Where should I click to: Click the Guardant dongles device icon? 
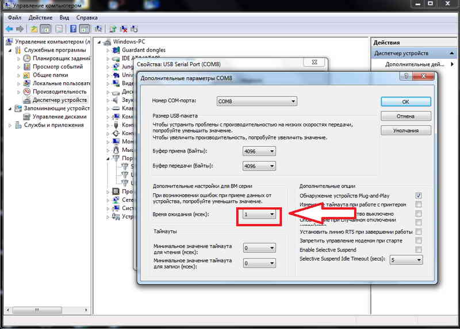coord(116,50)
